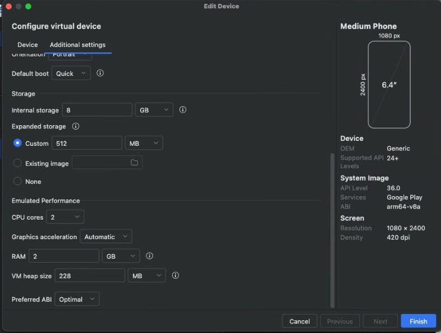
Task: Click the Finish button
Action: [x=418, y=321]
